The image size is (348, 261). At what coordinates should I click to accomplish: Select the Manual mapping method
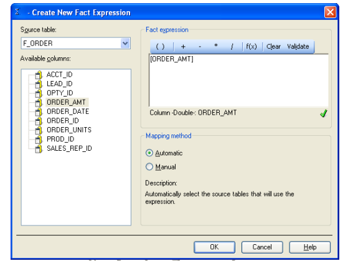[149, 167]
